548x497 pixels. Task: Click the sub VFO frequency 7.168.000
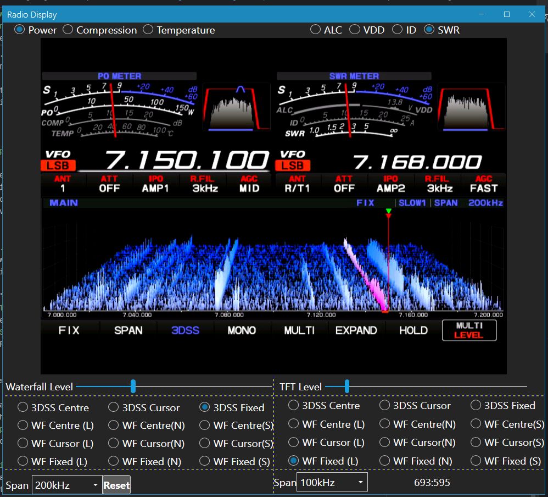(x=417, y=162)
